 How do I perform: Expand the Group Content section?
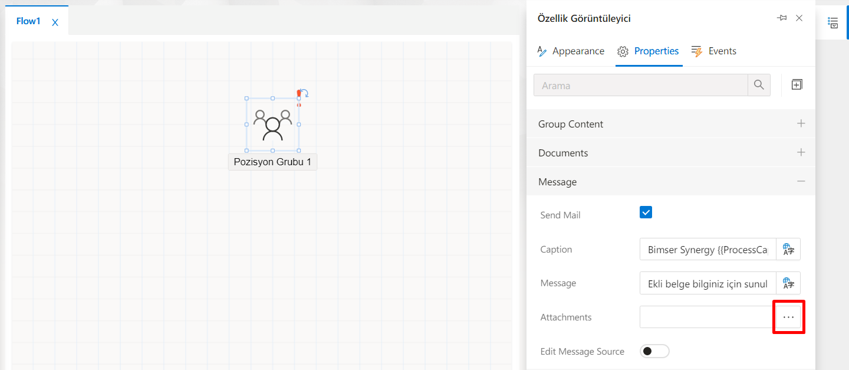[x=801, y=124]
